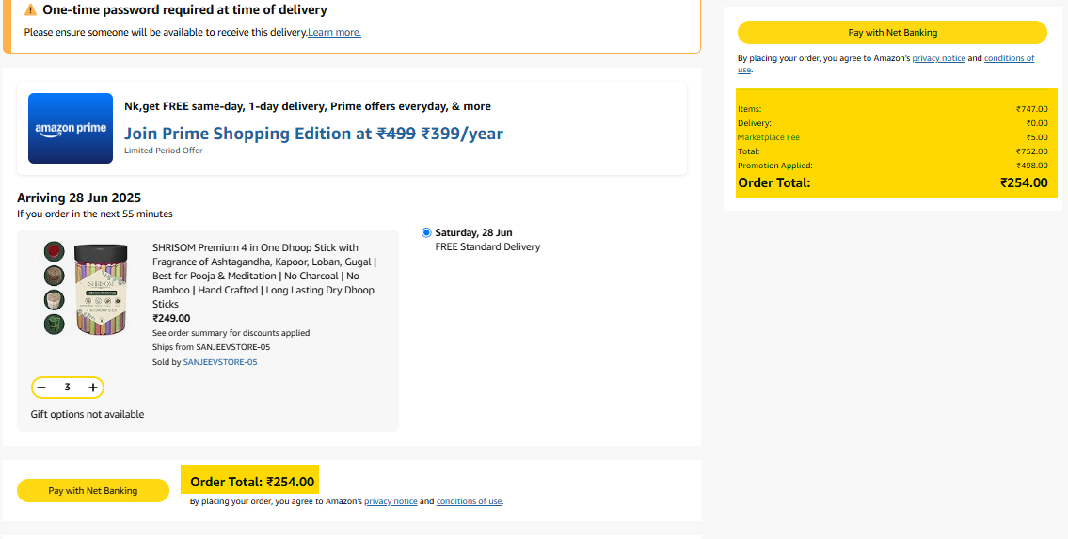The height and width of the screenshot is (539, 1068).
Task: Open bottom privacy notice link
Action: [391, 501]
